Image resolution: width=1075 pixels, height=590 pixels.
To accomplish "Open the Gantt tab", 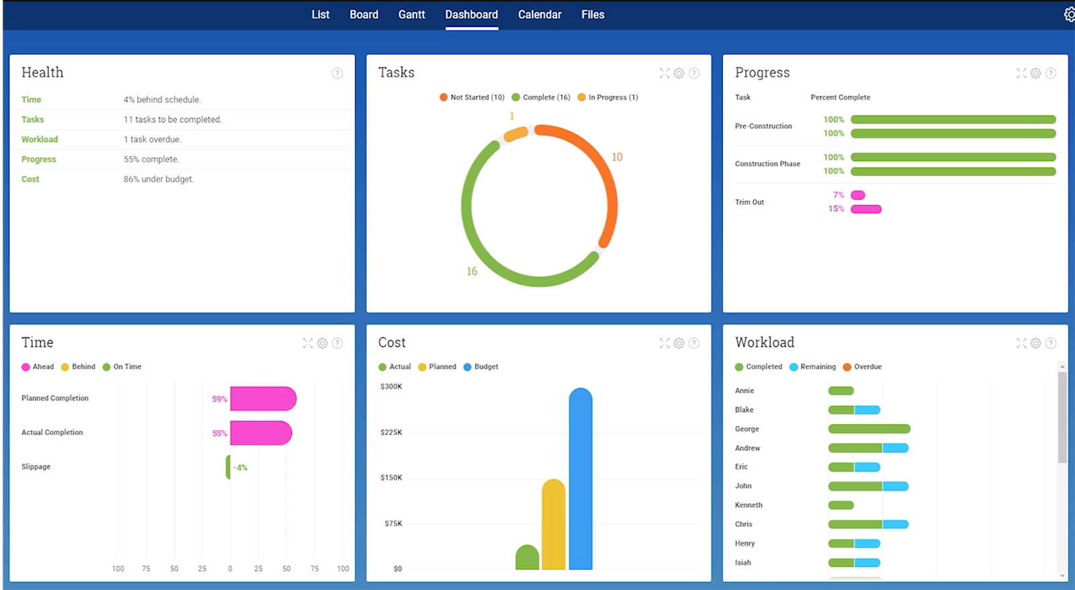I will pos(411,14).
